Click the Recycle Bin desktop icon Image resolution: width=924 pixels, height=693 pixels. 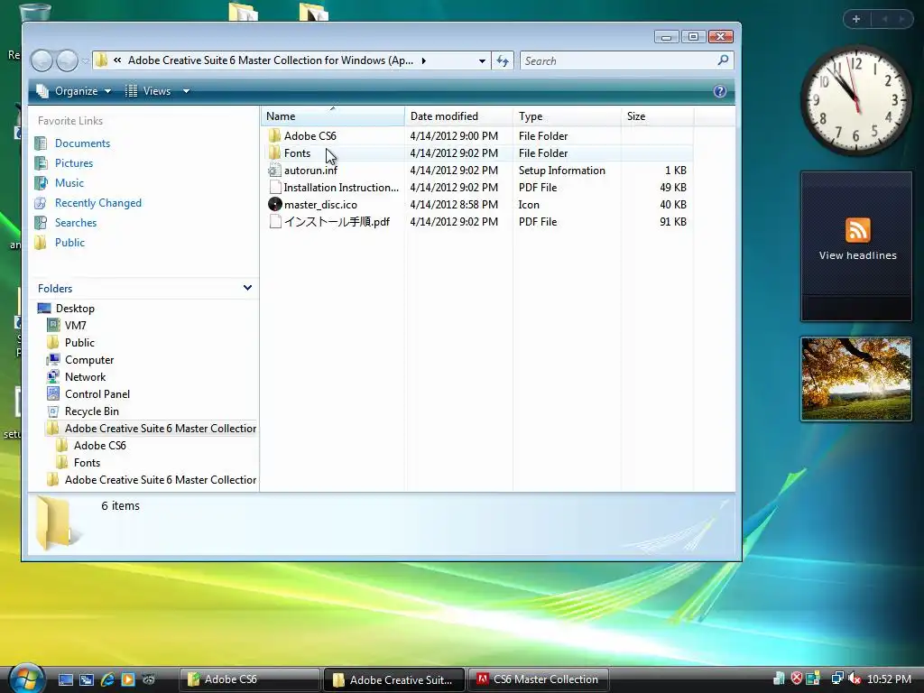point(34,12)
